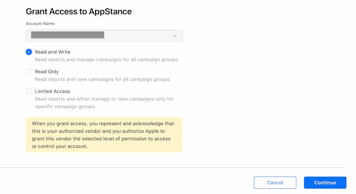Viewport: 356px width, 194px height.
Task: Select the Read and Write radio button
Action: tap(29, 52)
